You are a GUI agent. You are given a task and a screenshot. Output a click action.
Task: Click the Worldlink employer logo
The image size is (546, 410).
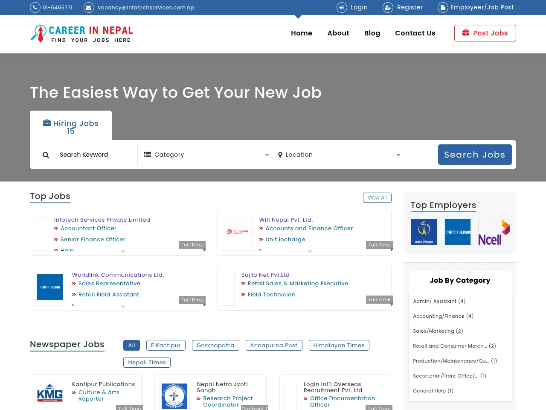pyautogui.click(x=458, y=232)
